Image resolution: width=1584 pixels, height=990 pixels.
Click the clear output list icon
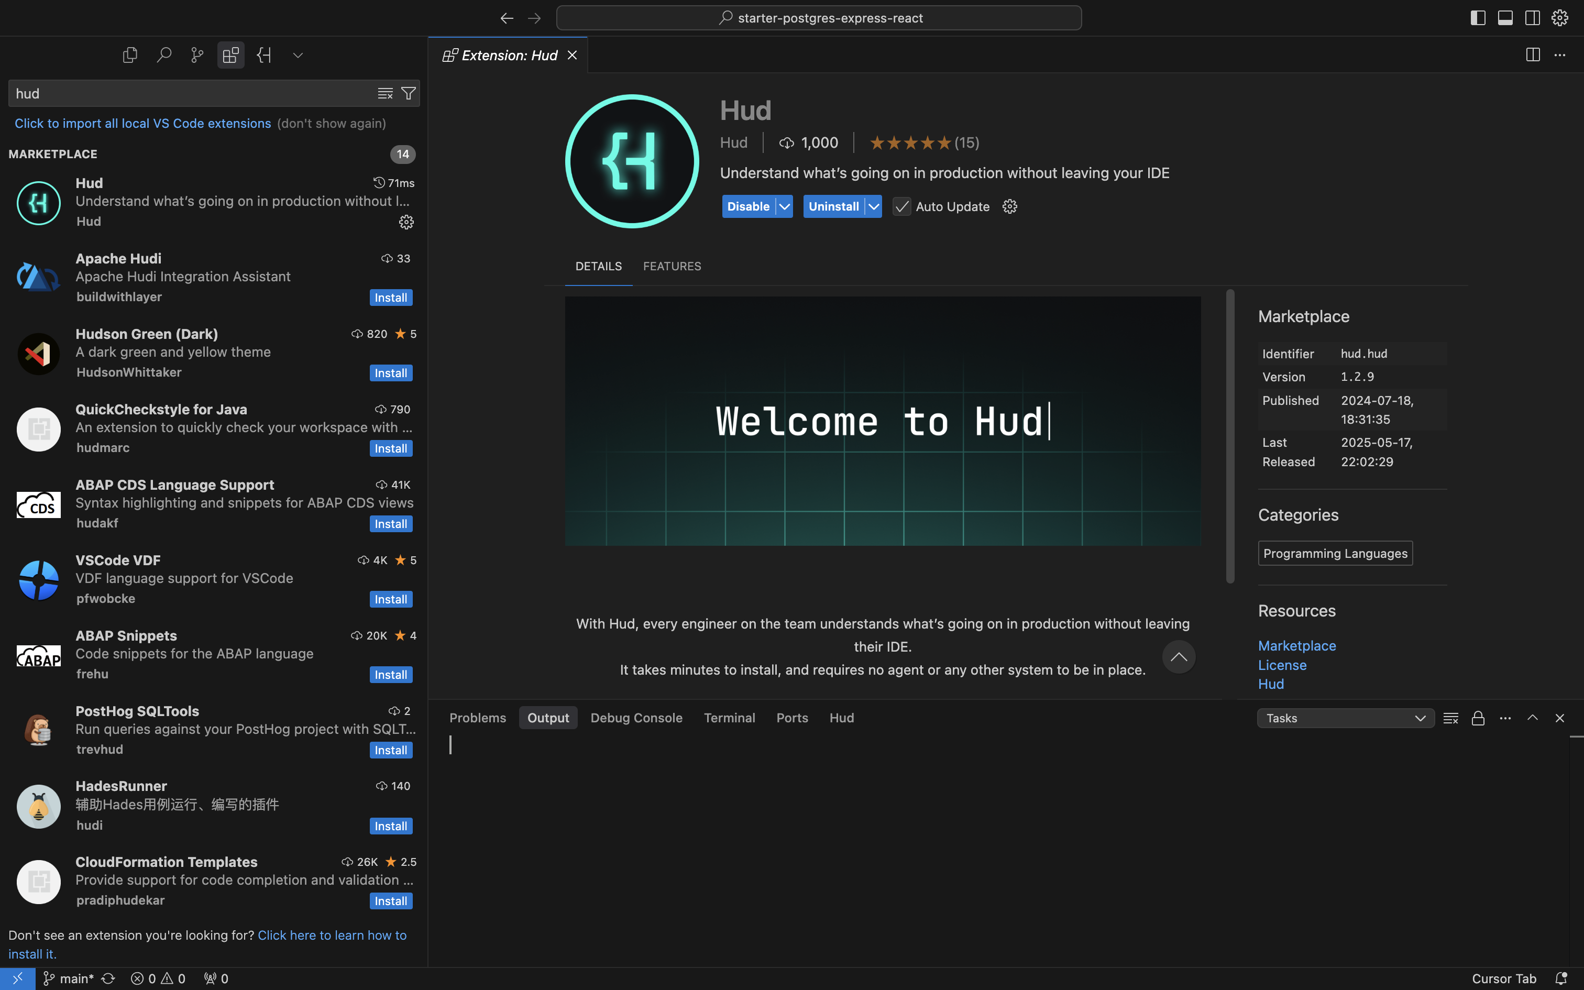click(x=1450, y=718)
